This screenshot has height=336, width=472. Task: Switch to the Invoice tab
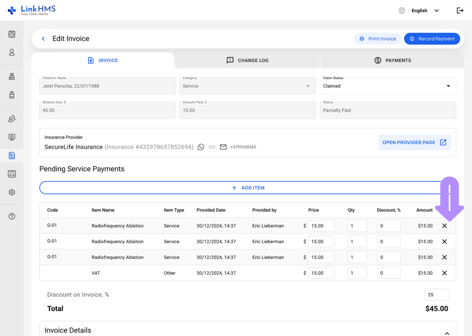point(103,60)
